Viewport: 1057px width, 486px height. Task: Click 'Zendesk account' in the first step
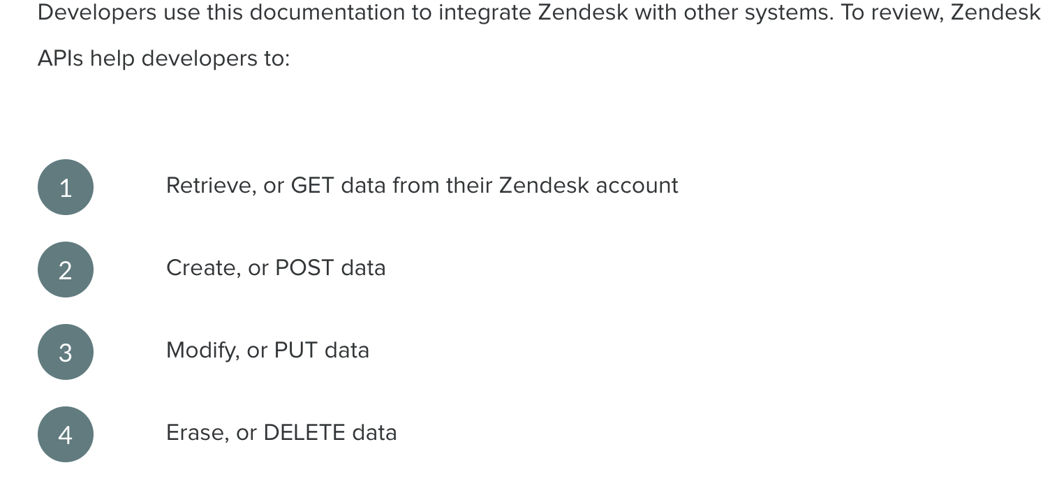pos(589,186)
